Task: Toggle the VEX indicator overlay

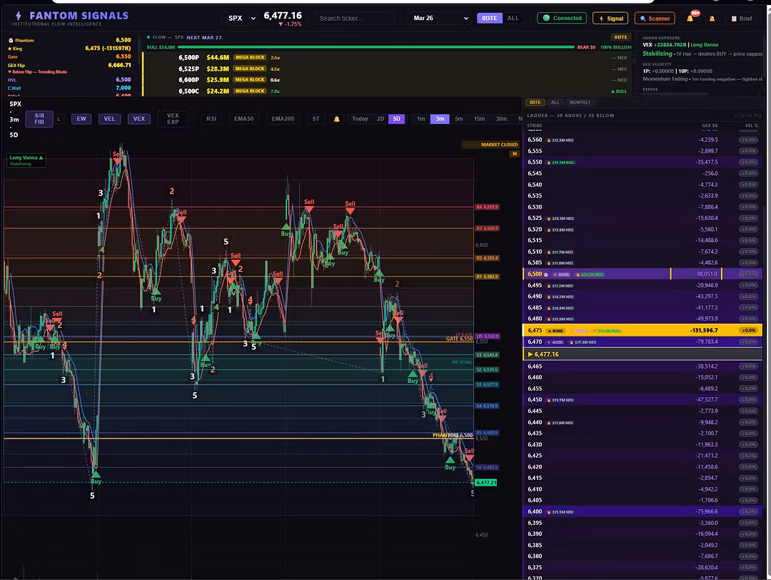Action: 139,119
